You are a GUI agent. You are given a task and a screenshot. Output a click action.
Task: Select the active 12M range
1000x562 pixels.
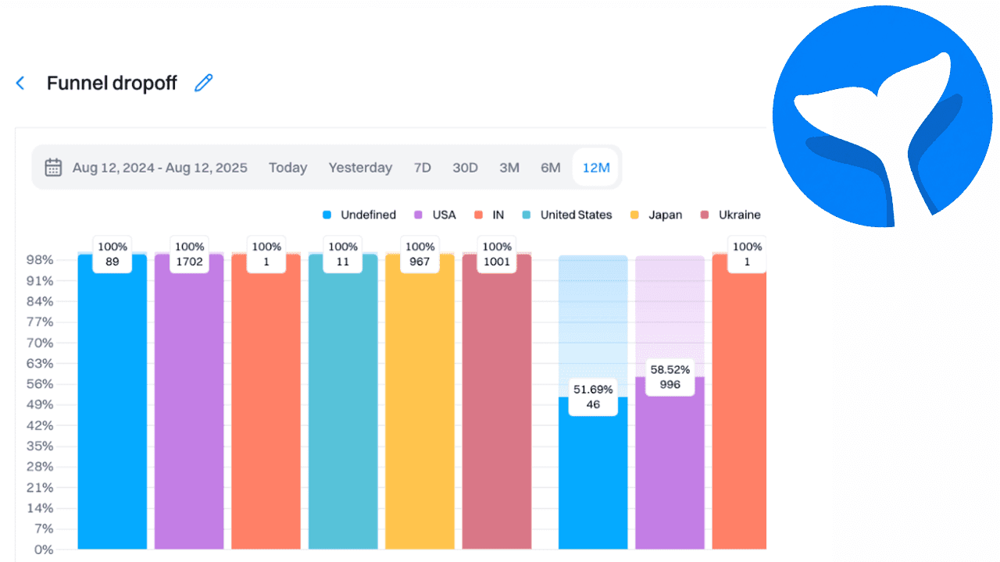596,167
